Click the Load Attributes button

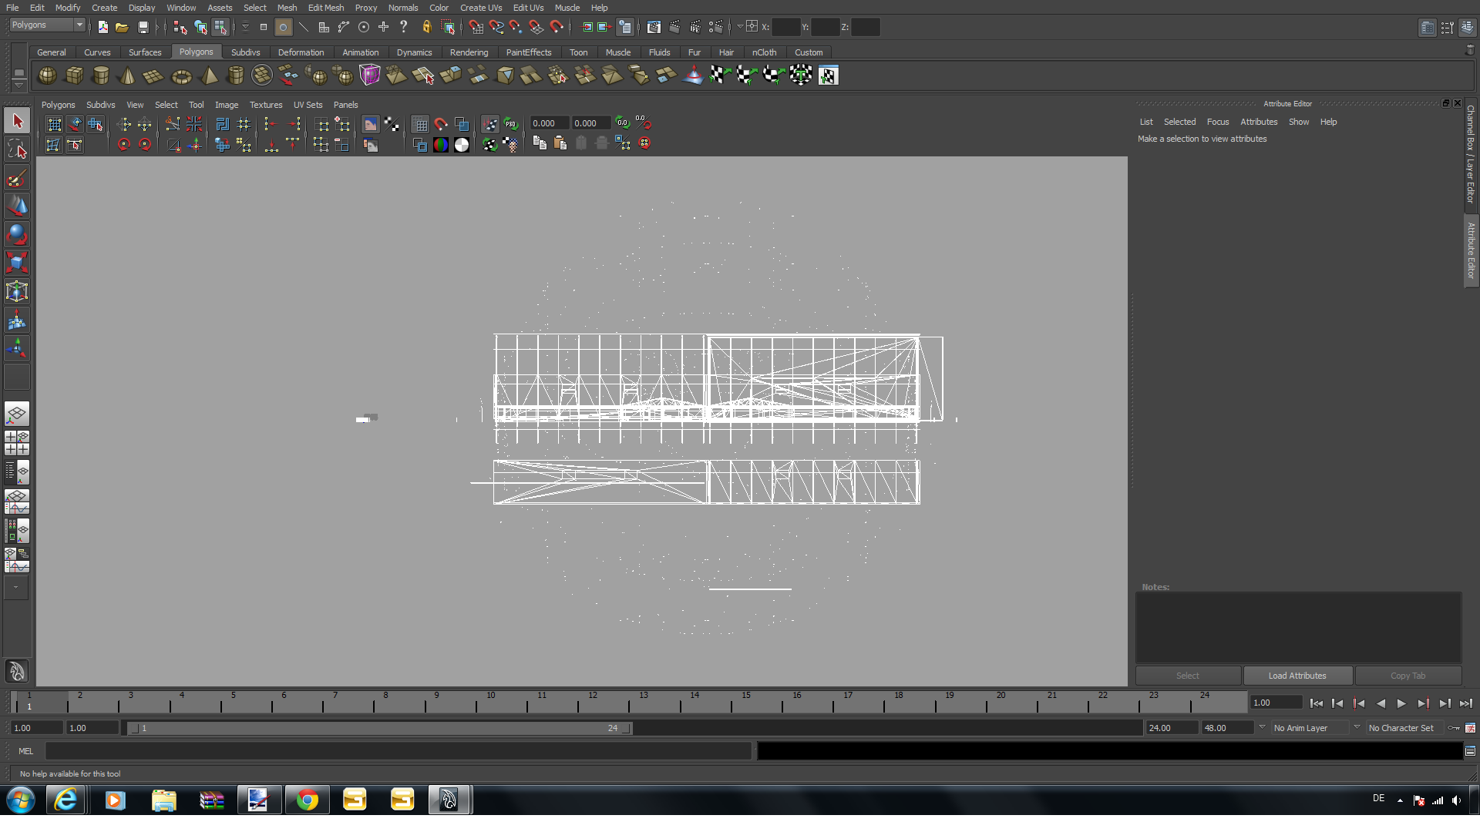1297,676
